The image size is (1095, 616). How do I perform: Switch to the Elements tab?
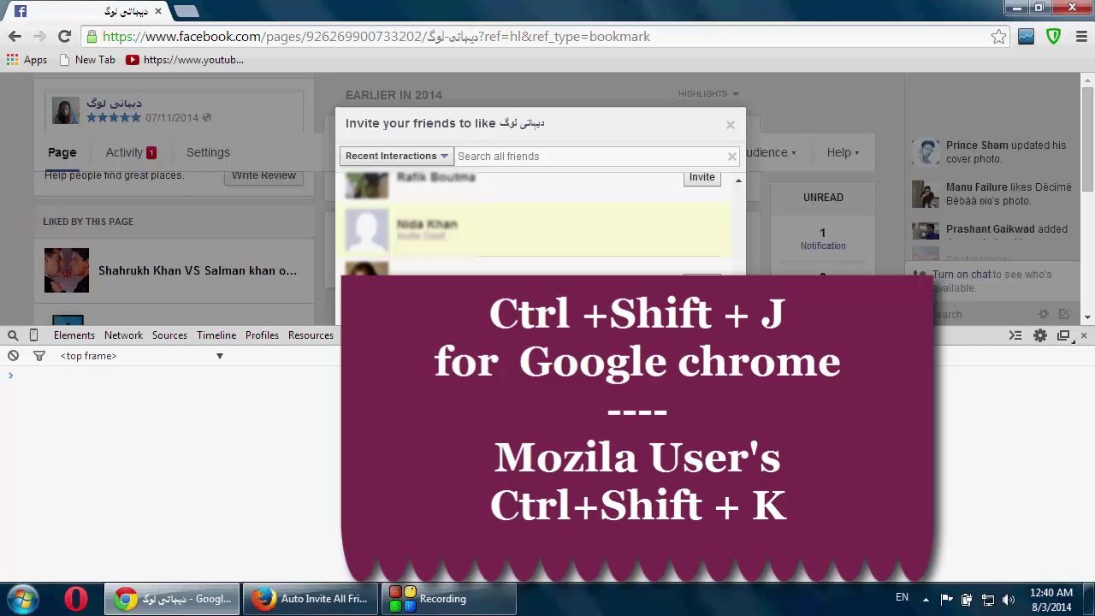74,335
